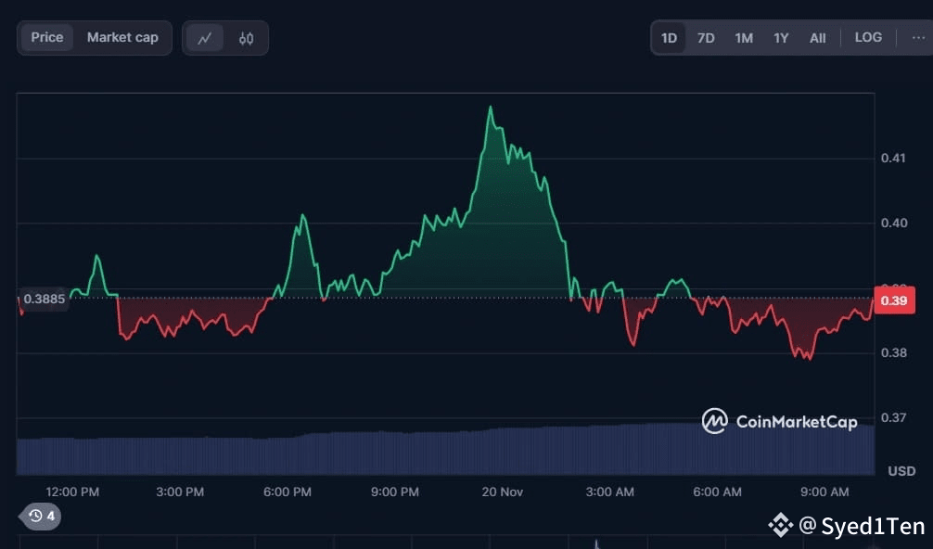Toggle the LOG scale option

[x=868, y=37]
